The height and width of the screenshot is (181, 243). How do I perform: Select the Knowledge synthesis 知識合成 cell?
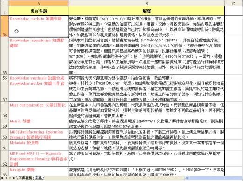point(39,78)
